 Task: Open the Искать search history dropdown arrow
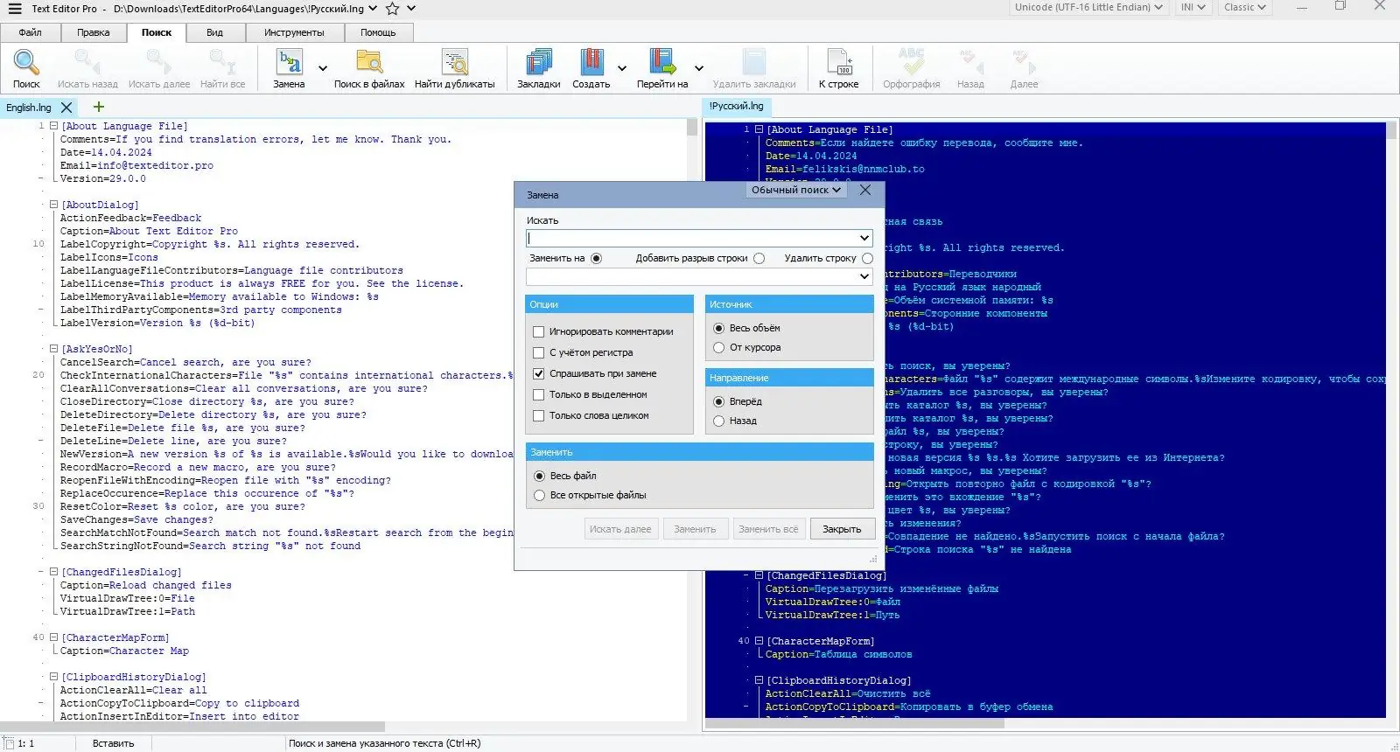click(864, 238)
